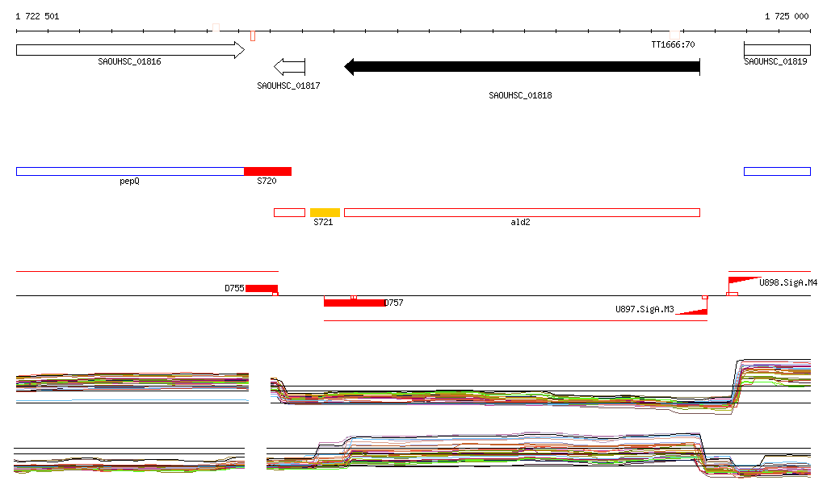
Task: Click the U897.SigA.M3 label text
Action: [x=644, y=309]
